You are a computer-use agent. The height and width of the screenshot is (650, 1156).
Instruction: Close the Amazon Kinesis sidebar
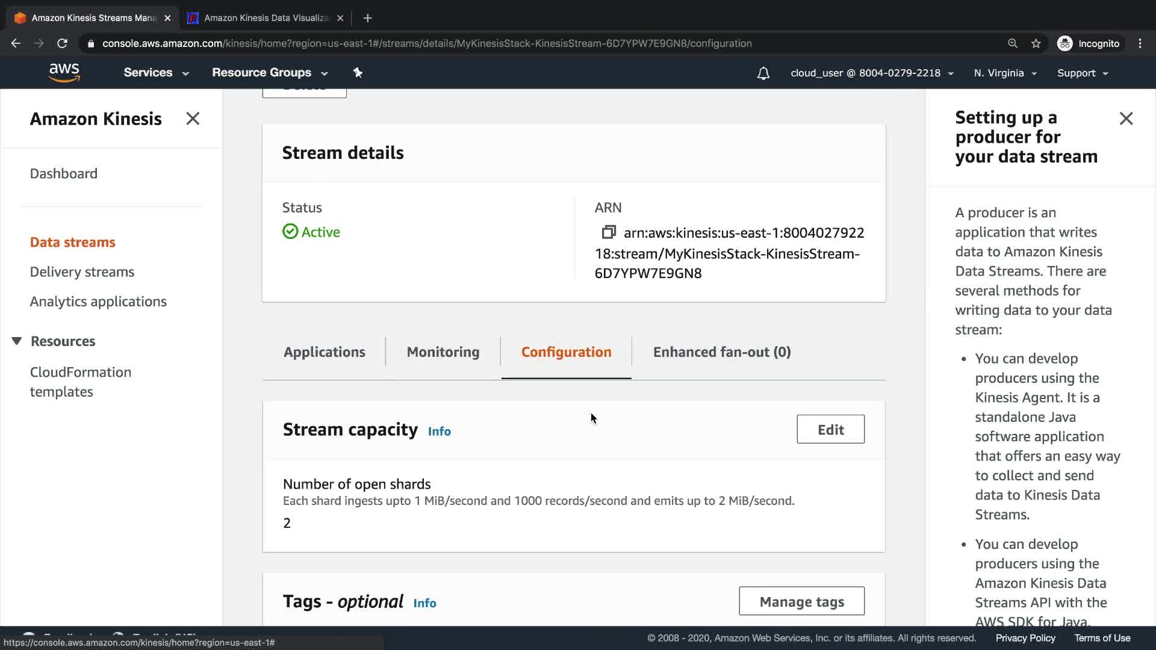tap(193, 119)
